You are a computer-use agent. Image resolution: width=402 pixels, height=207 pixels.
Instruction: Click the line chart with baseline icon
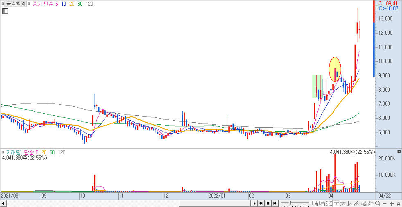click(342, 204)
